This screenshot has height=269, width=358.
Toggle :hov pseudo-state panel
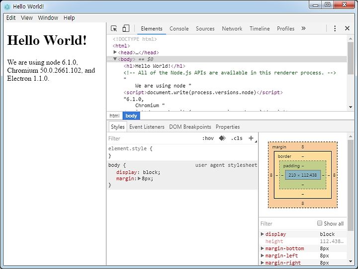[x=208, y=138]
